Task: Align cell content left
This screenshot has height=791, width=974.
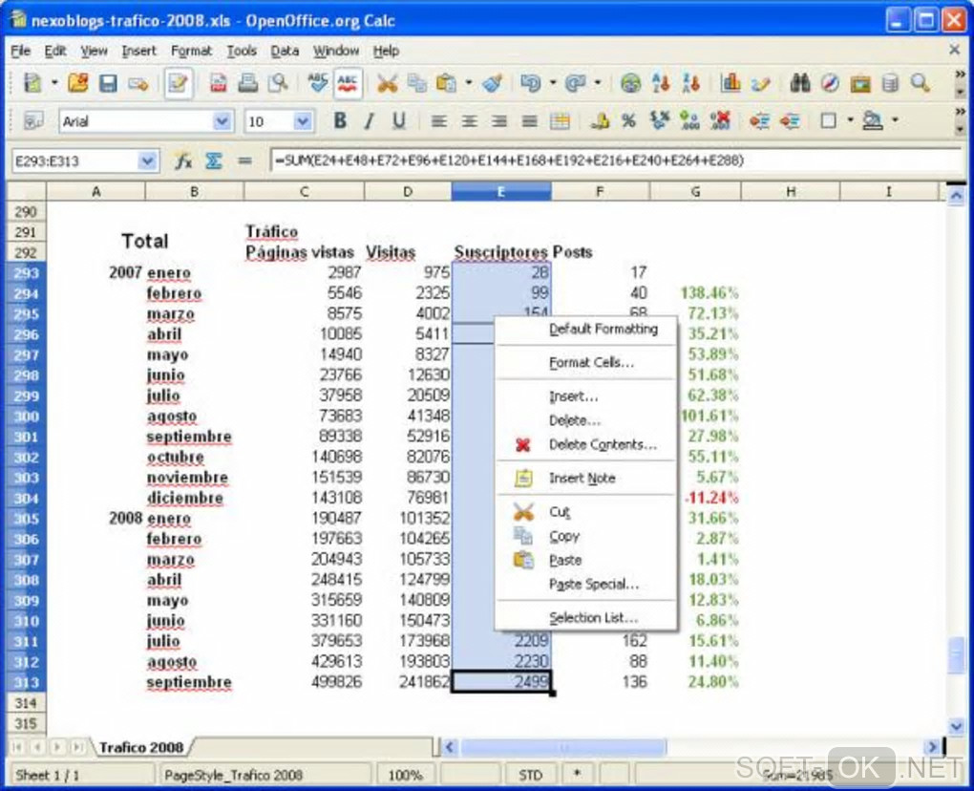Action: [x=439, y=120]
